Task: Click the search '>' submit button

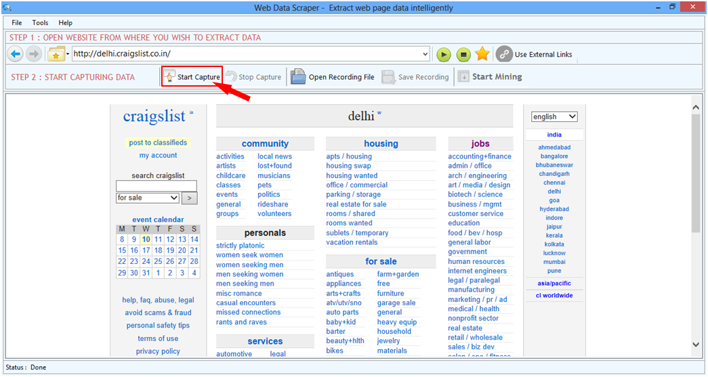Action: [189, 198]
